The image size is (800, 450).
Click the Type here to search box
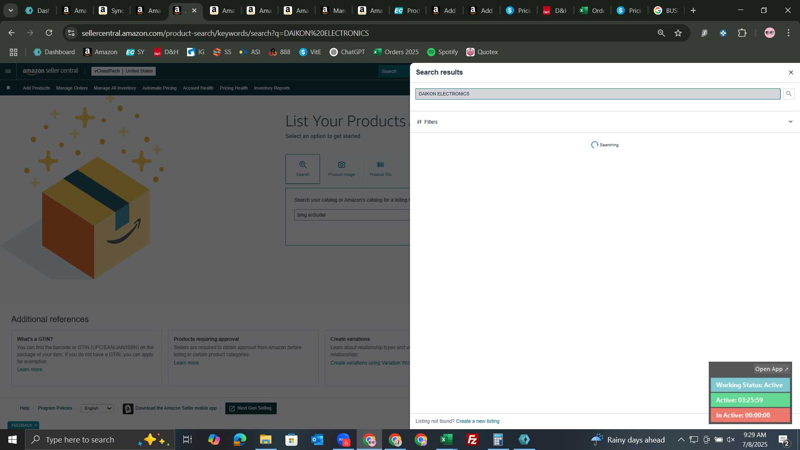(x=100, y=440)
